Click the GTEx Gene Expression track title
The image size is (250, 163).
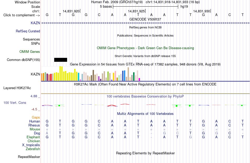coord(145,64)
